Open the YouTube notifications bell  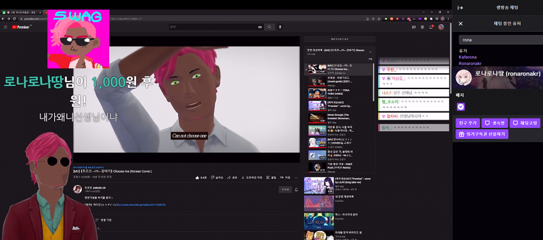431,27
